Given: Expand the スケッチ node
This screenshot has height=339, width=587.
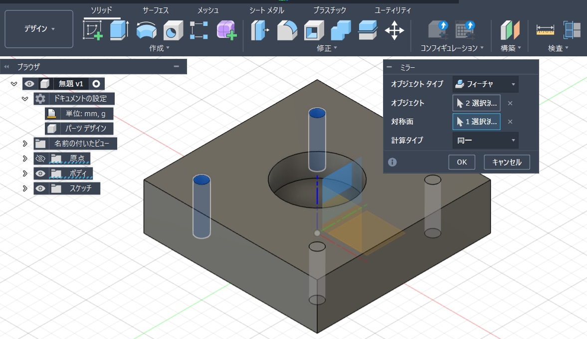Looking at the screenshot, I should (x=25, y=188).
